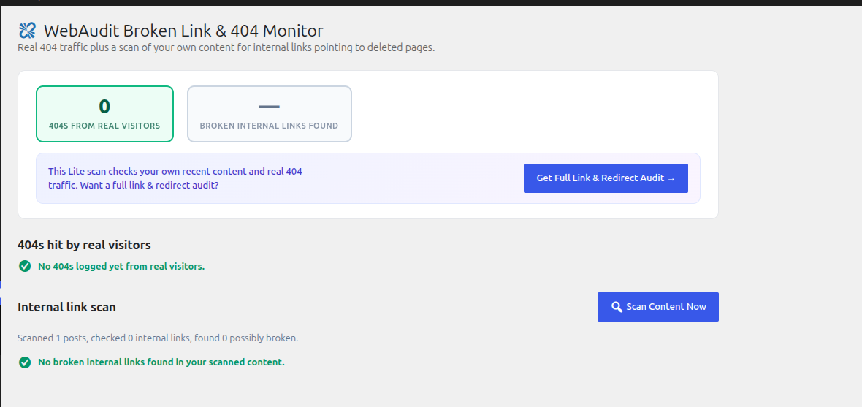The image size is (862, 407).
Task: Click the magnifier icon on the Scan Content Now button
Action: [x=617, y=307]
